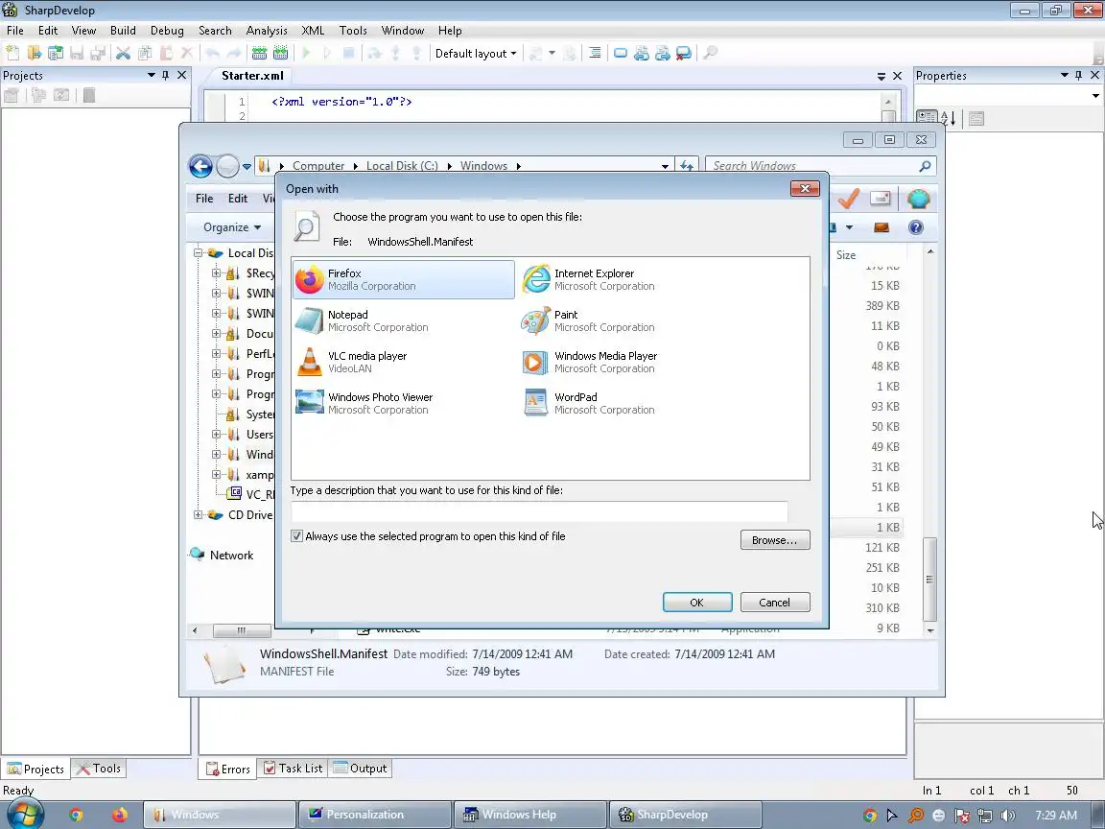1105x829 pixels.
Task: Click the alphabetical sort icon in Properties panel
Action: click(948, 118)
